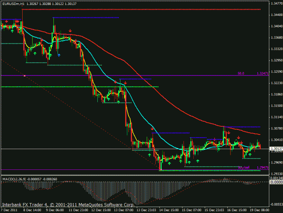Click the -0.00553 MACD scale value
283x213 pixels.
(276, 204)
